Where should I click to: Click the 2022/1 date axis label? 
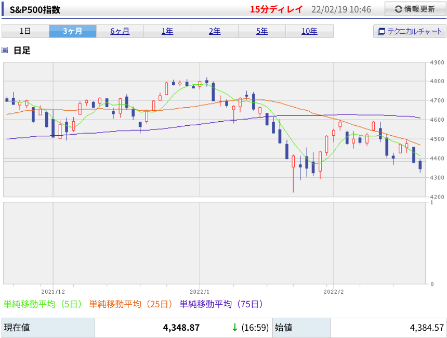point(200,292)
